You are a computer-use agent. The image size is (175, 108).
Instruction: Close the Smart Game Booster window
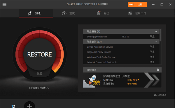point(170,4)
